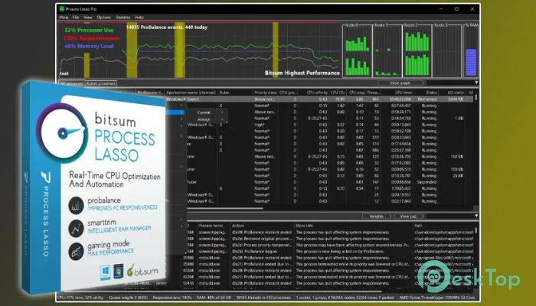Sort by the CPU (%) column
This screenshot has height=306, width=536.
click(338, 93)
